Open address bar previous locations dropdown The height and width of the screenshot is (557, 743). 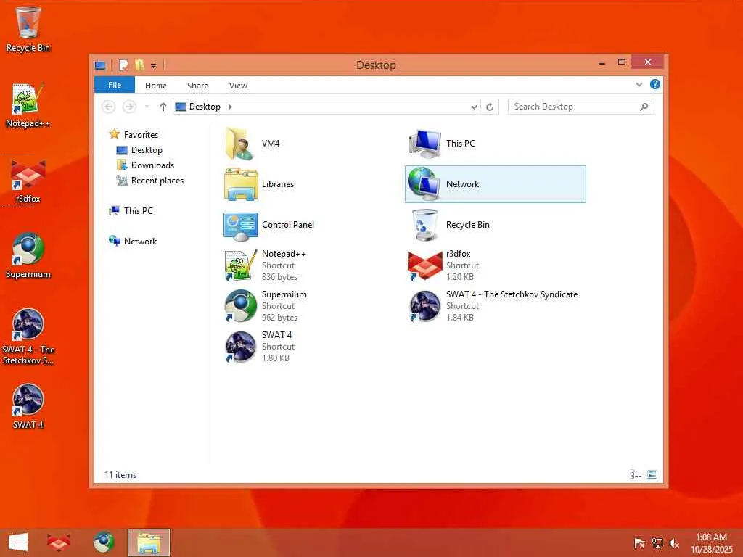point(474,107)
